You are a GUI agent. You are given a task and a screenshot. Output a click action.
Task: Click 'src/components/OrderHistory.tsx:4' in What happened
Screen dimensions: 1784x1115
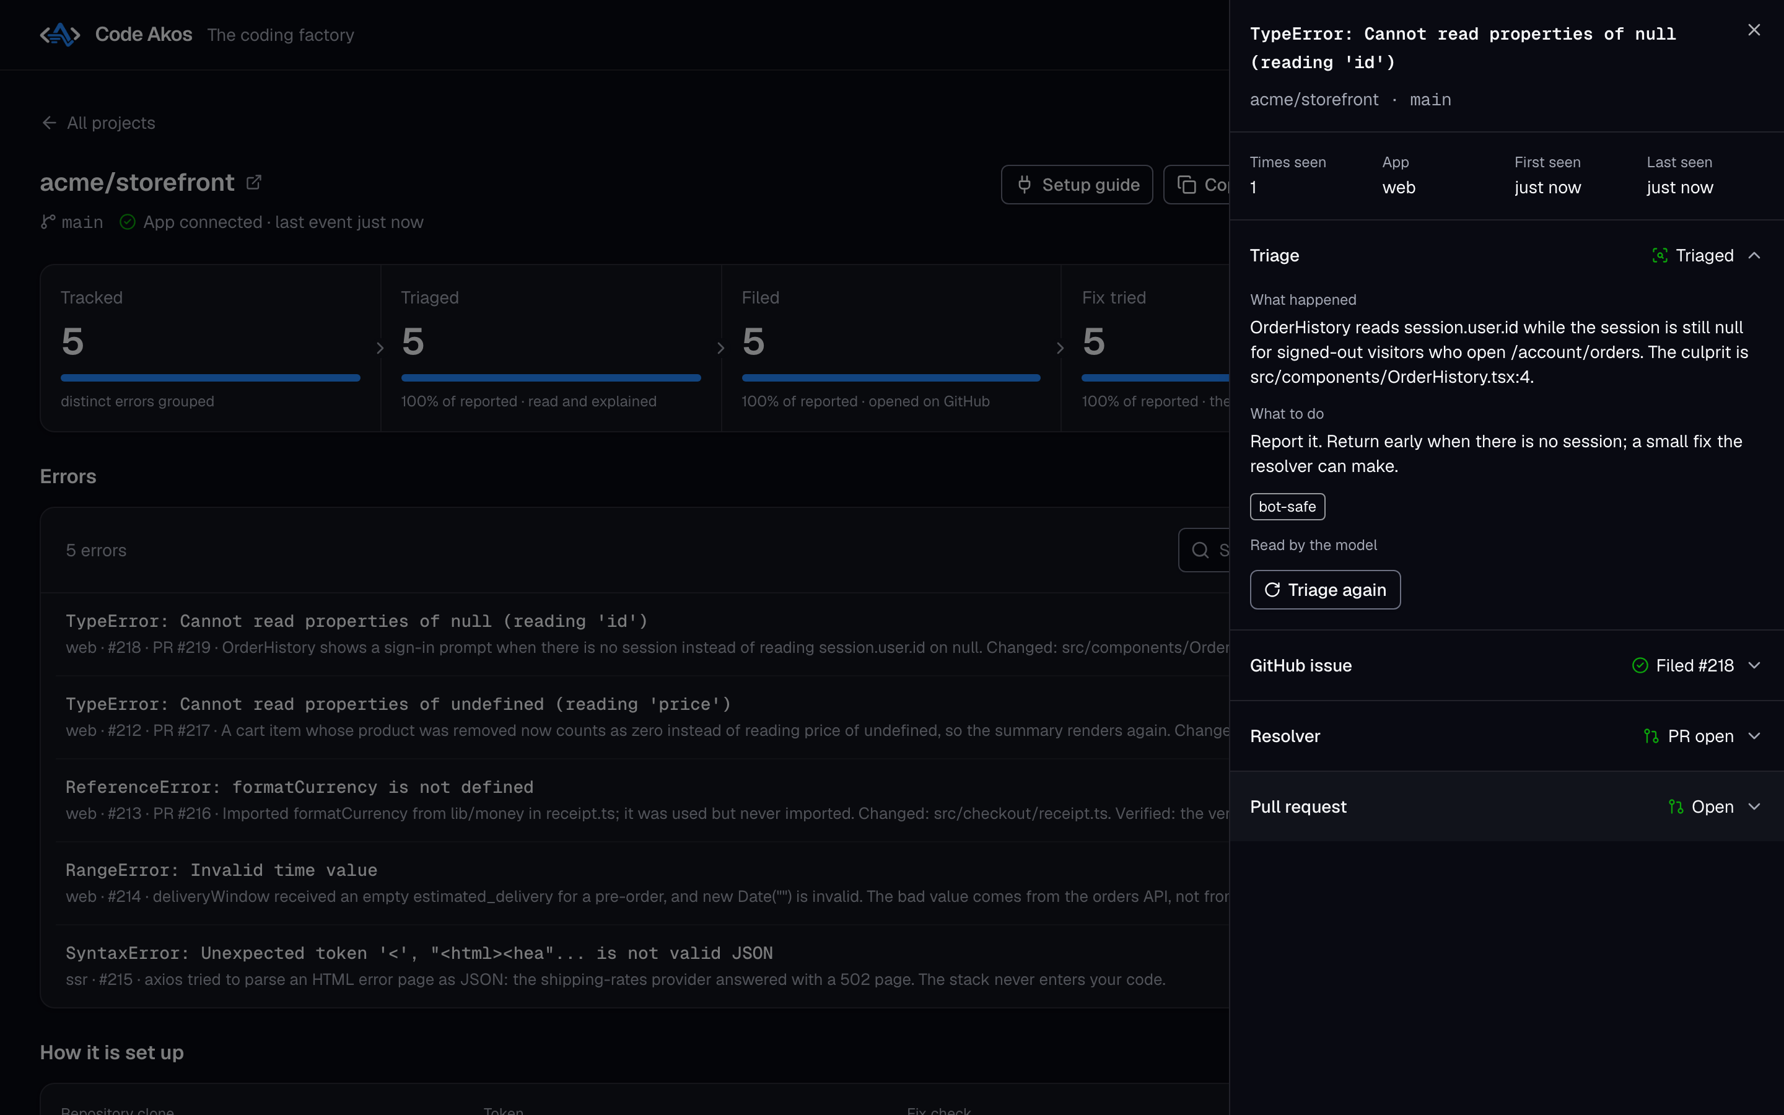pos(1390,377)
